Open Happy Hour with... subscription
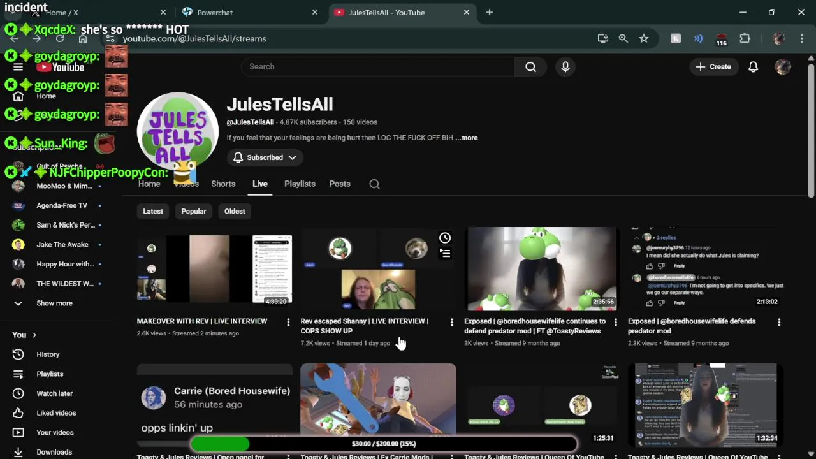 pyautogui.click(x=57, y=264)
